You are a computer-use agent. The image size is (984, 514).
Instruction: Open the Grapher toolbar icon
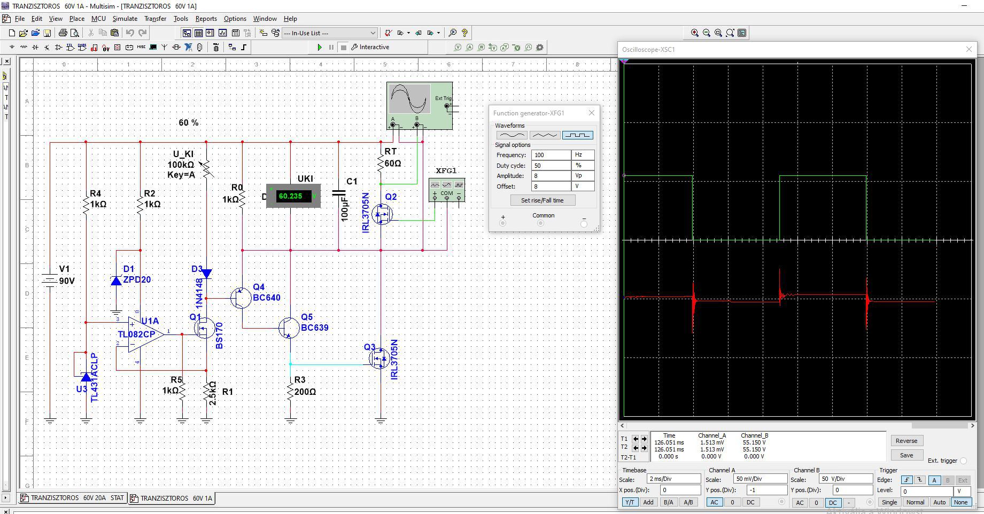click(222, 33)
